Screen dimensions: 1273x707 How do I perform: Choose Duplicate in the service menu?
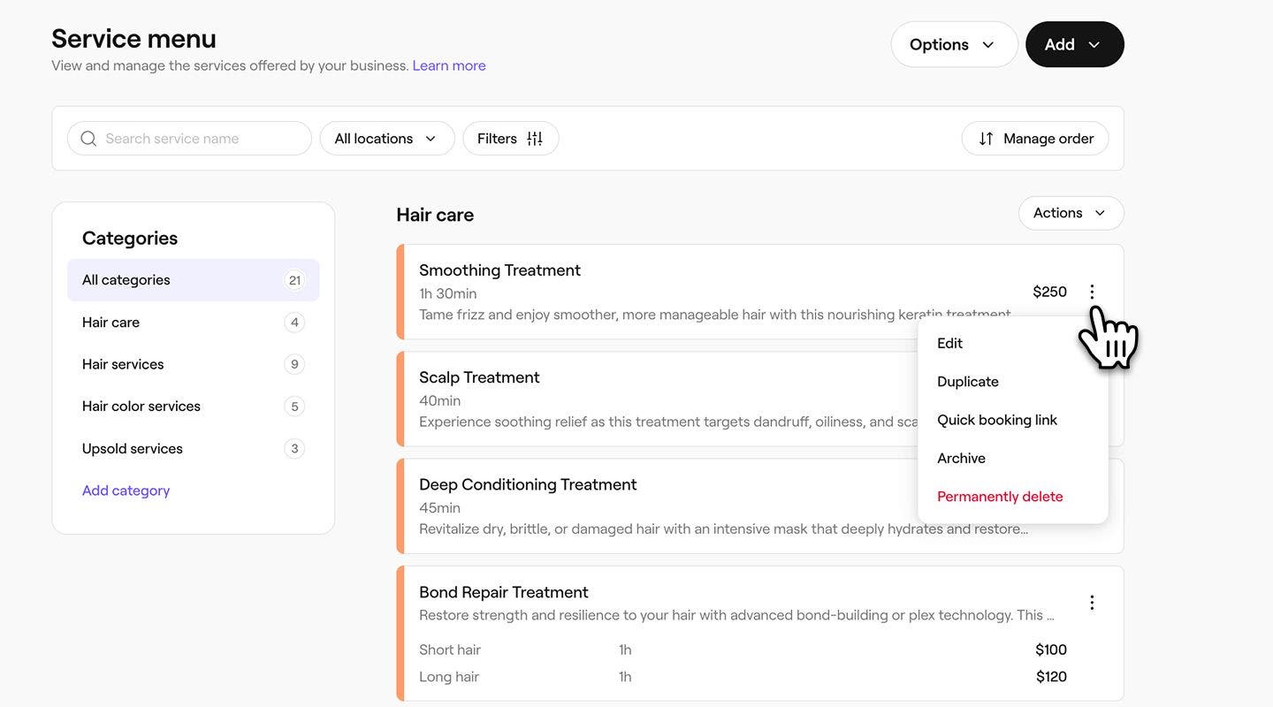[968, 382]
